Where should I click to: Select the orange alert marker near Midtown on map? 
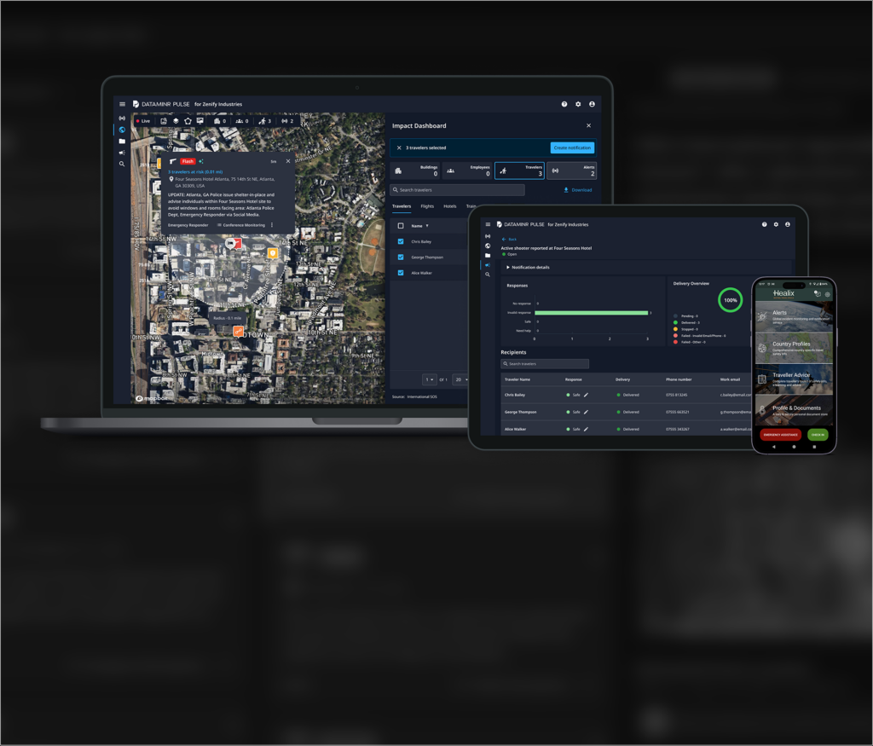point(238,332)
